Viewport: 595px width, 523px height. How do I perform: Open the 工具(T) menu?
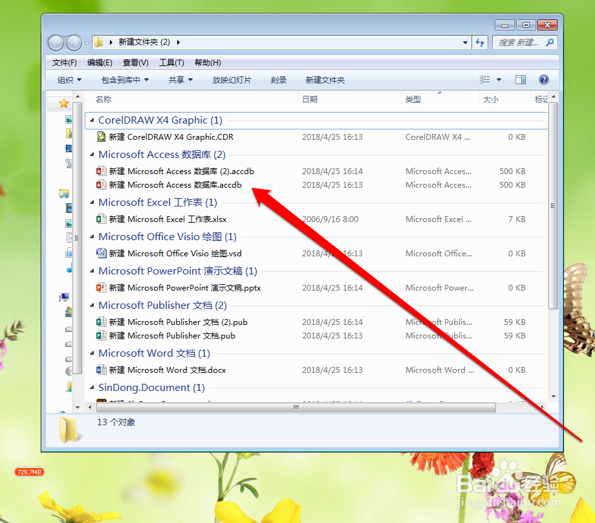pyautogui.click(x=171, y=63)
